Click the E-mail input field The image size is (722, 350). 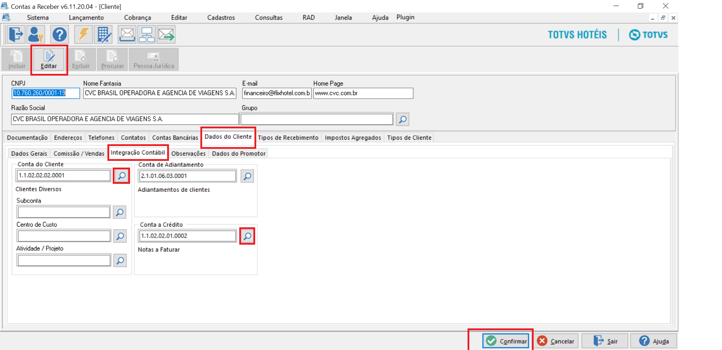[x=277, y=93]
